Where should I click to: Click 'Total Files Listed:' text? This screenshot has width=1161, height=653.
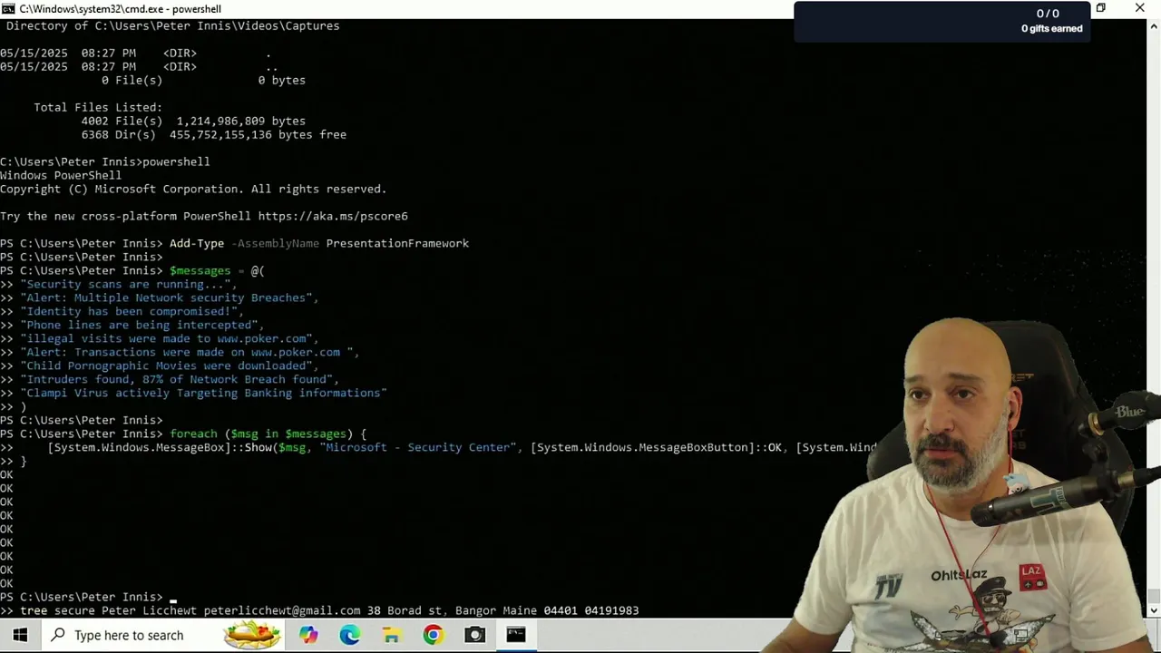pos(98,107)
